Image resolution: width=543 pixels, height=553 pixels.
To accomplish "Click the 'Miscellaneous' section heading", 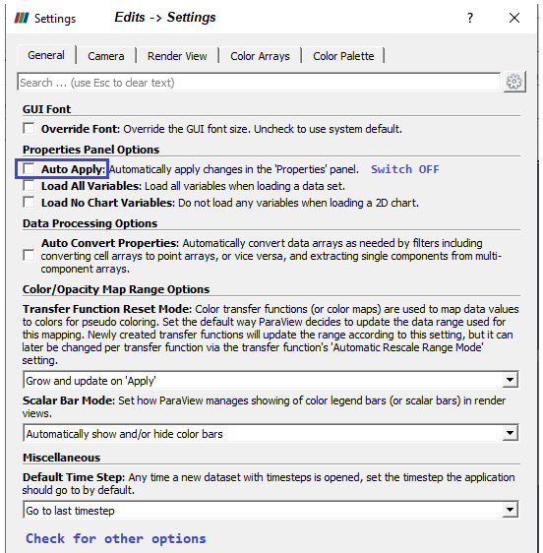I will (61, 458).
